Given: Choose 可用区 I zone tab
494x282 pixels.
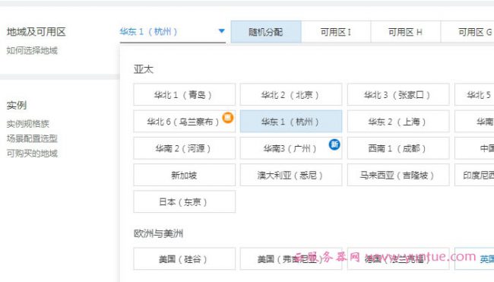Looking at the screenshot, I should pos(336,32).
